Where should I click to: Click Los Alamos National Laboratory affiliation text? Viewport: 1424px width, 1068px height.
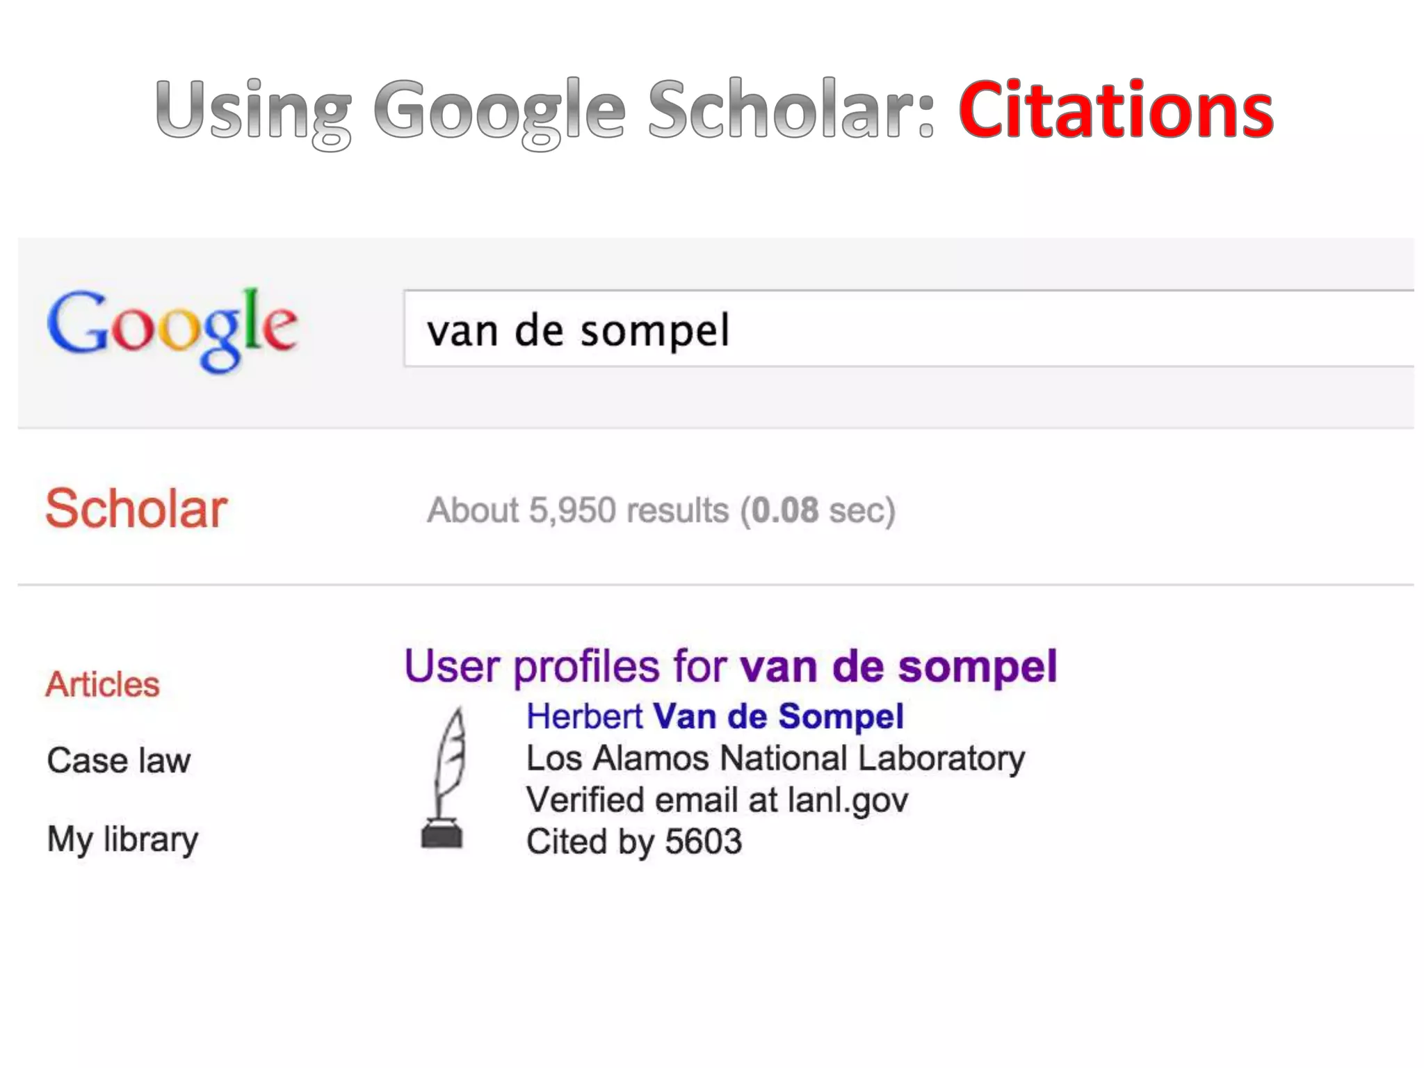coord(775,758)
